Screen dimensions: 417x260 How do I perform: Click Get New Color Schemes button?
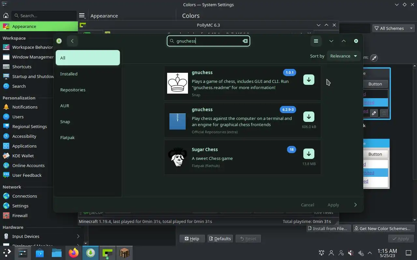(x=384, y=228)
